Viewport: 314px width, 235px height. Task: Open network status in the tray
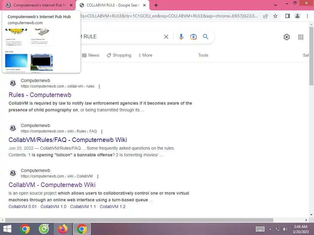point(278,229)
